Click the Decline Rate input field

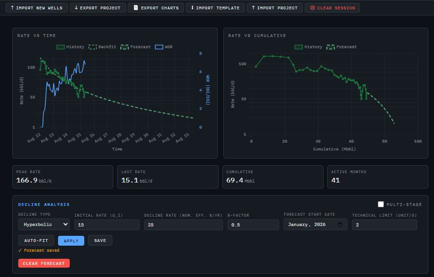tap(183, 225)
